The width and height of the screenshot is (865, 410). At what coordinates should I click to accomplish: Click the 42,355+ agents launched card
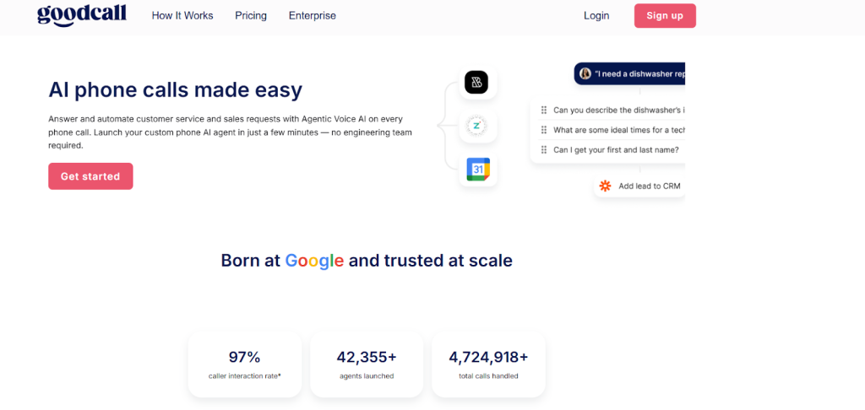click(x=367, y=364)
